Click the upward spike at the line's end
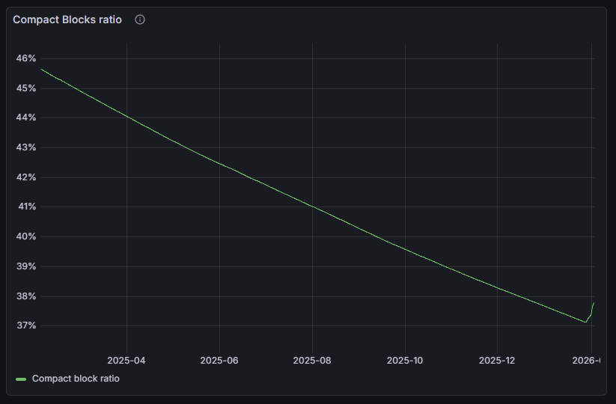The image size is (616, 404). point(594,303)
